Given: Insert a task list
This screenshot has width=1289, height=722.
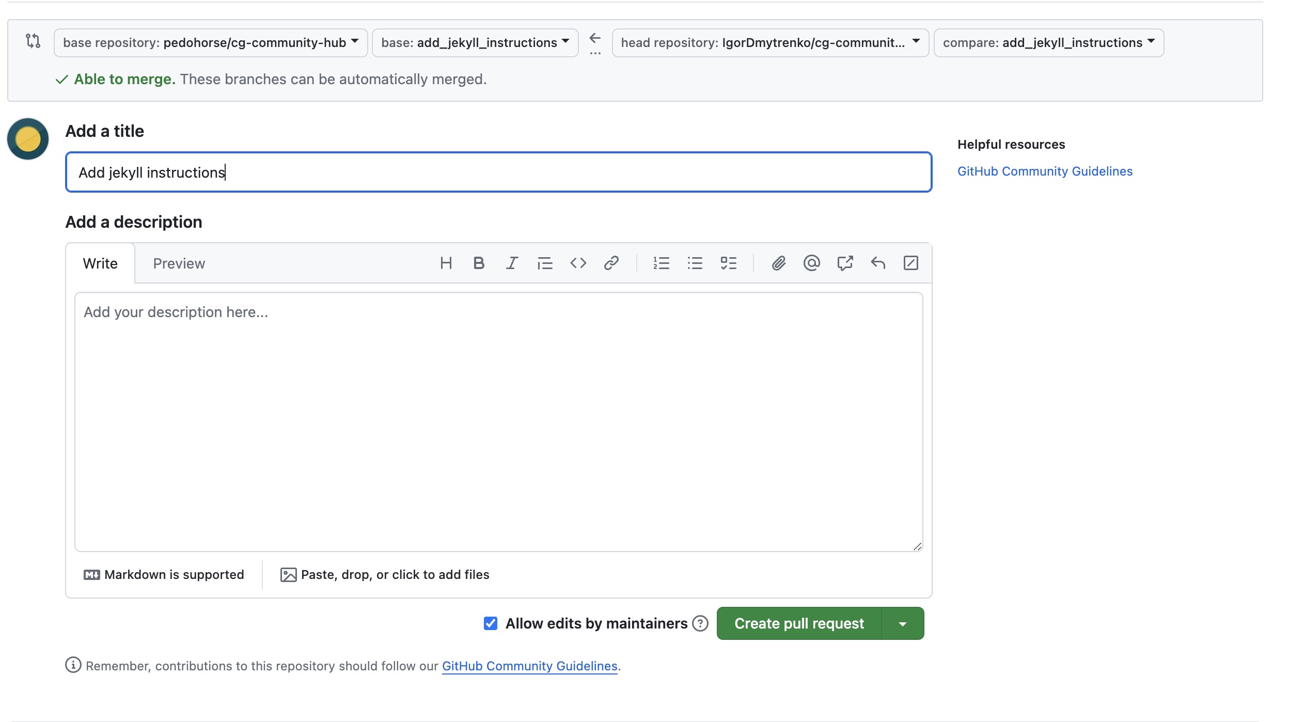Looking at the screenshot, I should pyautogui.click(x=728, y=263).
